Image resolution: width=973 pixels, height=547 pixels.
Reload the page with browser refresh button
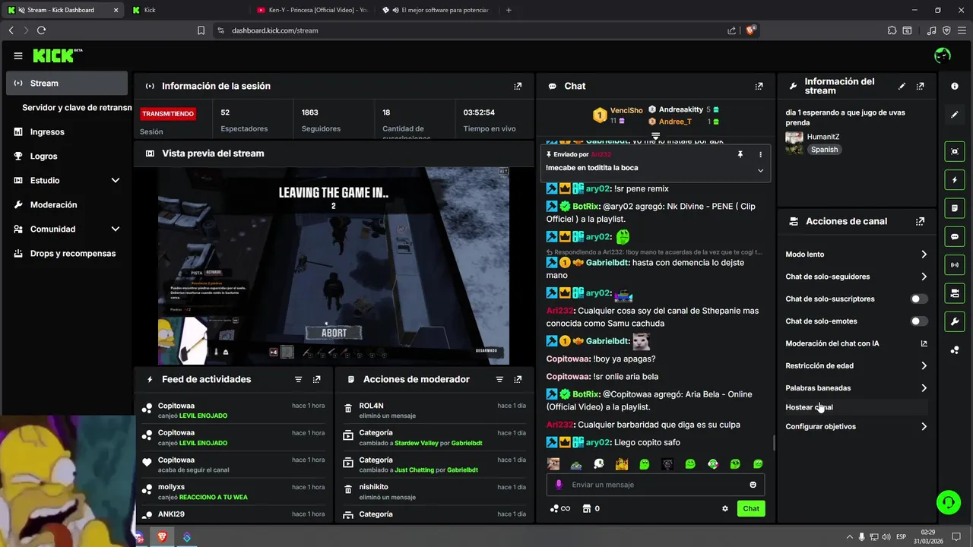pos(41,30)
